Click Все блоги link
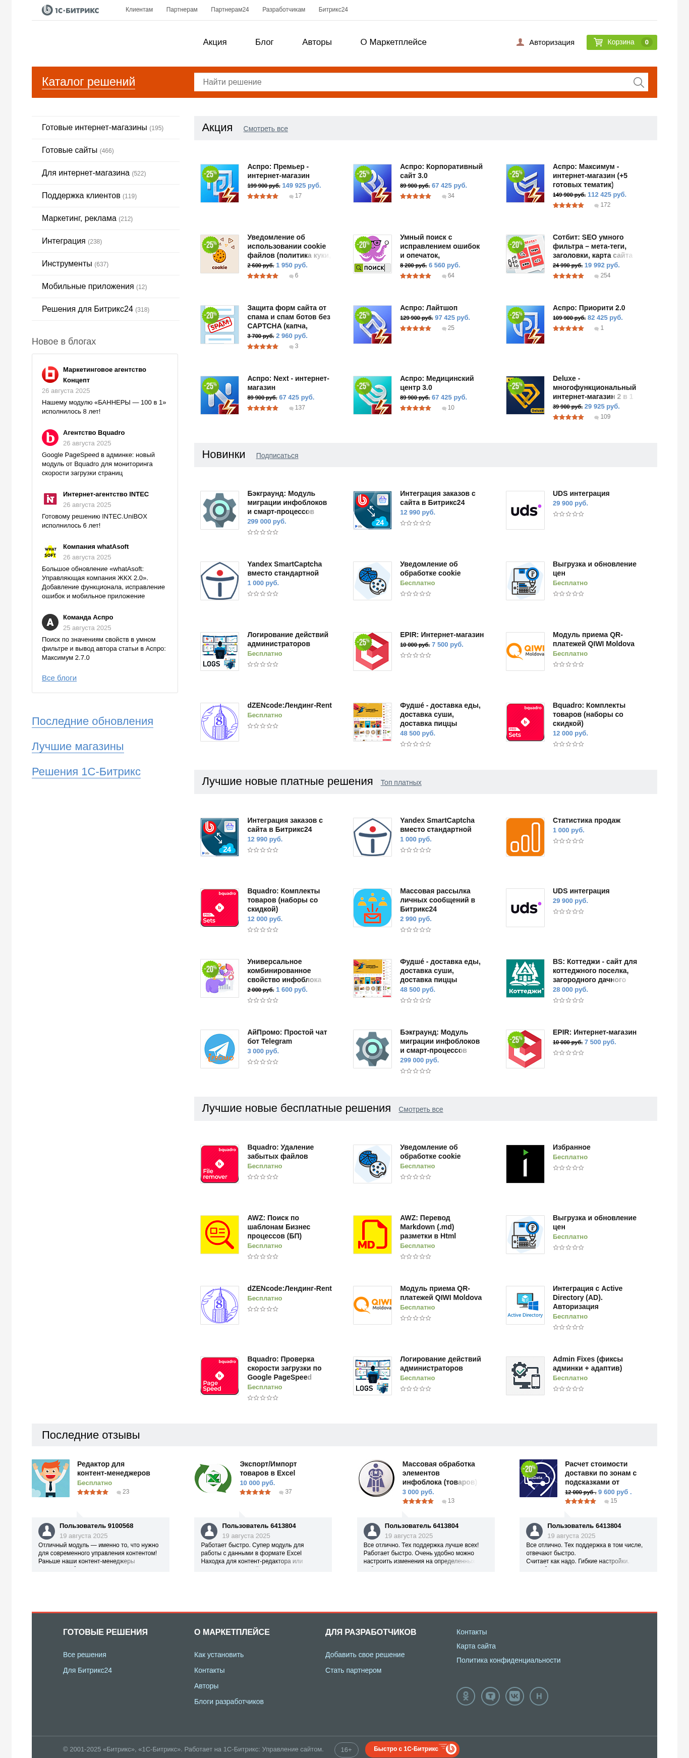The image size is (689, 1758). point(60,678)
